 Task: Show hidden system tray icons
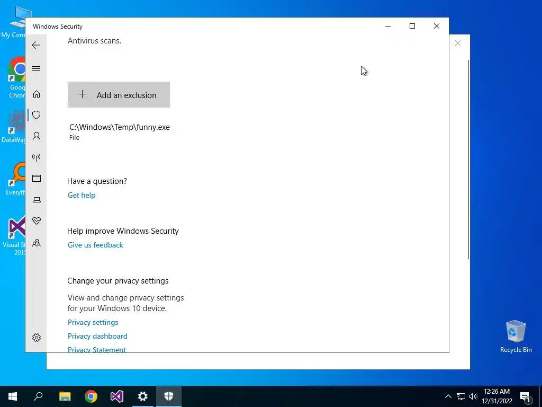[448, 396]
